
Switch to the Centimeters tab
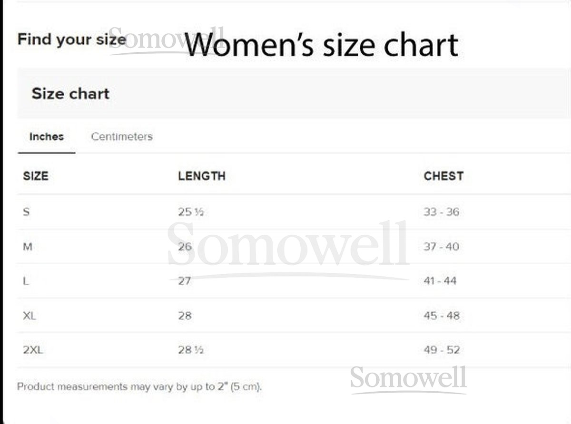[122, 137]
